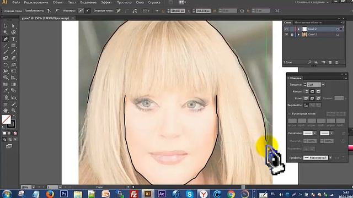Open the workspace switcher dropdown
The image size is (353, 198).
click(x=312, y=2)
